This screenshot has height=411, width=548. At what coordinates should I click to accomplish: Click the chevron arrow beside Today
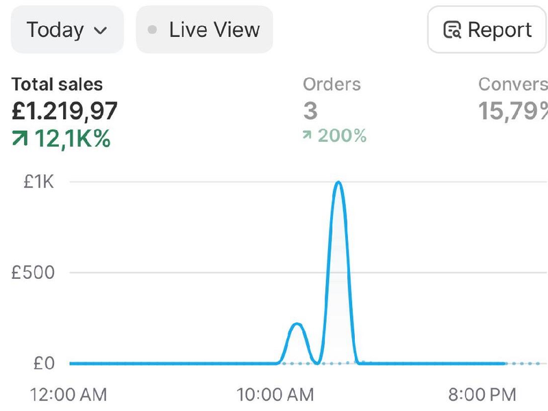pyautogui.click(x=100, y=31)
